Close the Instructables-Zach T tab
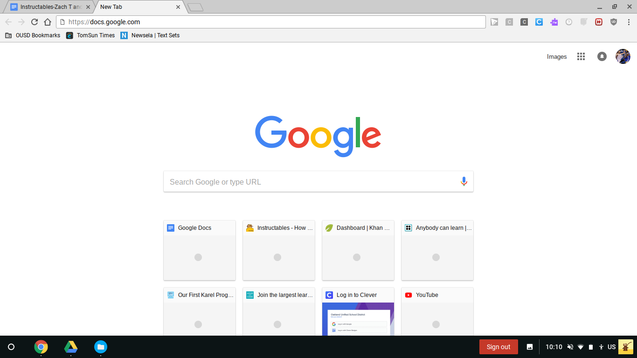 (88, 7)
